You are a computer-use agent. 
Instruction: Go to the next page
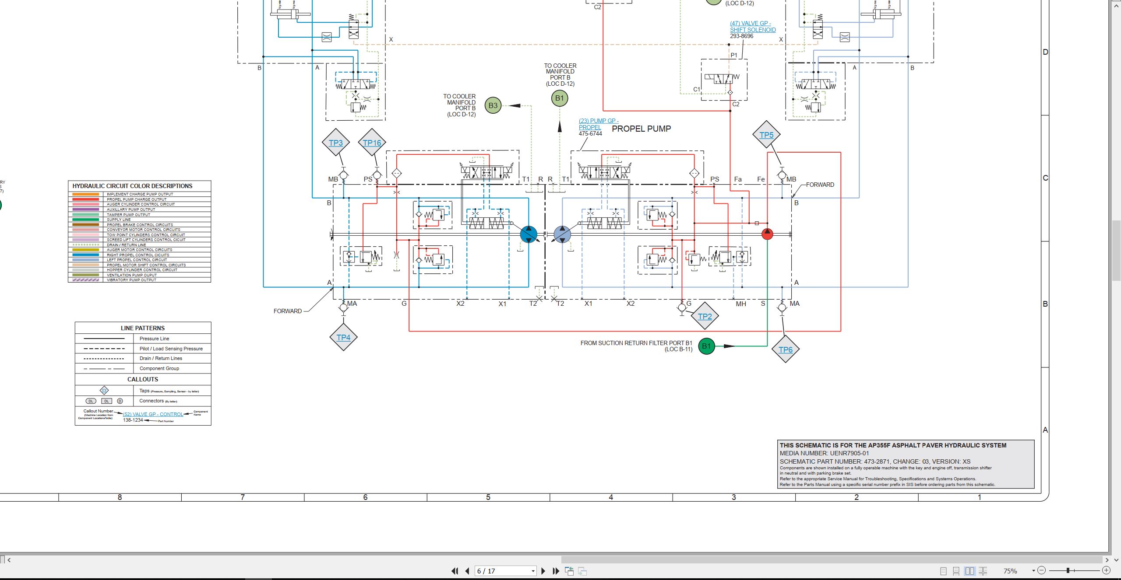pos(543,571)
